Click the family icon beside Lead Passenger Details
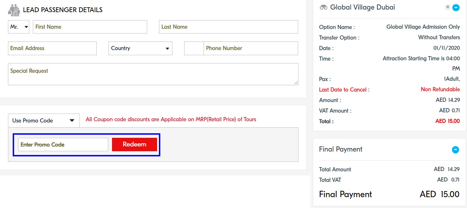The width and height of the screenshot is (467, 208). coord(14,10)
